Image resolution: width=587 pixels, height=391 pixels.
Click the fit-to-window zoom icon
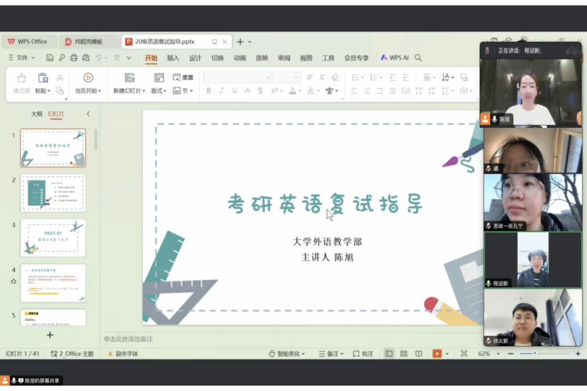tap(464, 354)
